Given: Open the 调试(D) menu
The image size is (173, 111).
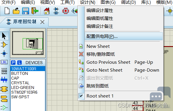Looking at the screenshot, I should [128, 2].
